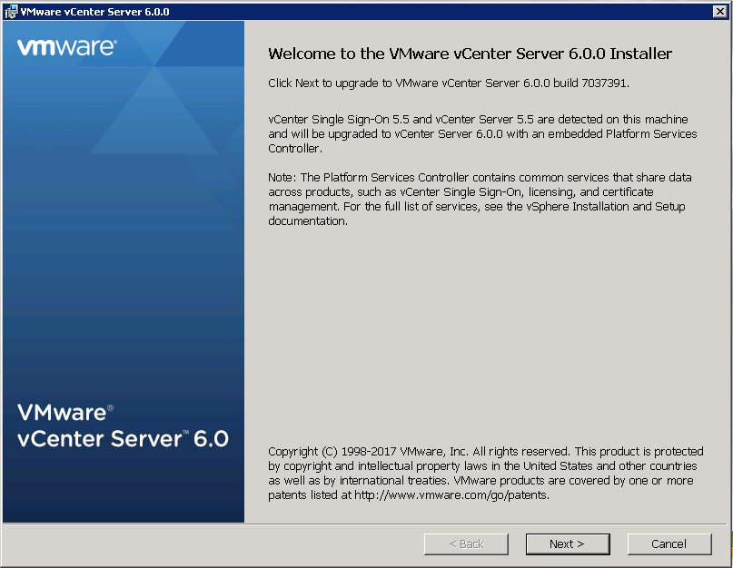Click the Welcome to VMware vCenter Server heading

[x=470, y=54]
